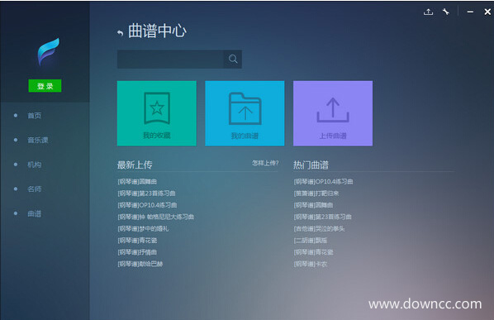Click the back arrow beside 曲谱中心
This screenshot has height=320, width=494.
120,33
